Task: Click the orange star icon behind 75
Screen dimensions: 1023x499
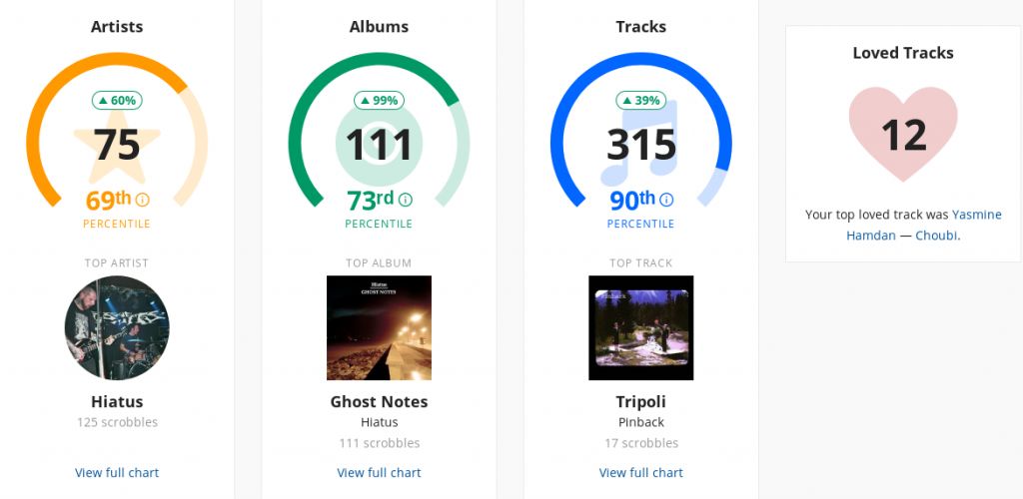Action: pyautogui.click(x=117, y=148)
